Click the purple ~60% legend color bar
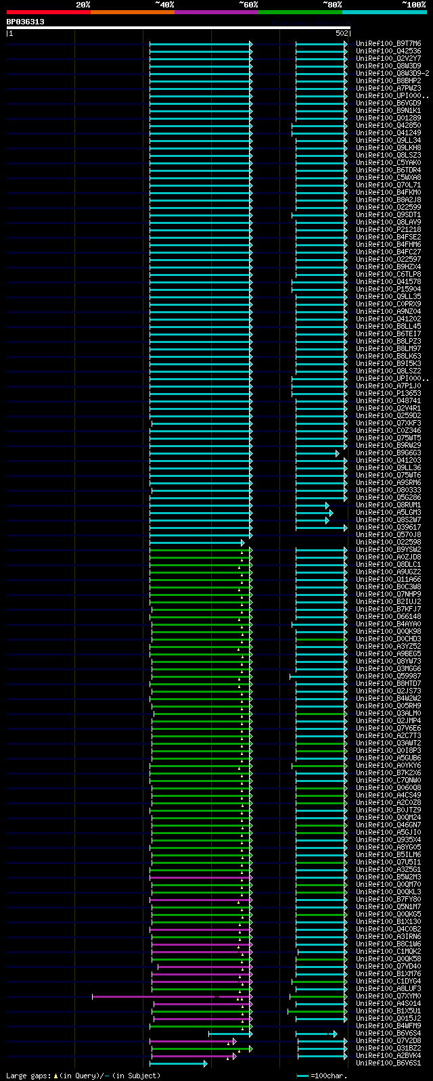This screenshot has height=1081, width=433. pos(216,12)
